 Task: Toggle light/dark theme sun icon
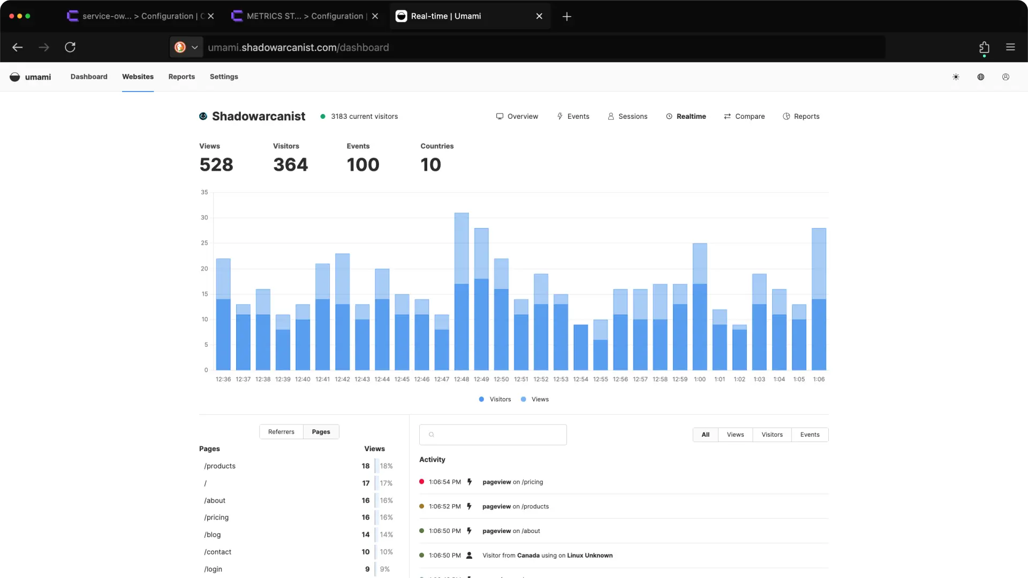point(956,77)
